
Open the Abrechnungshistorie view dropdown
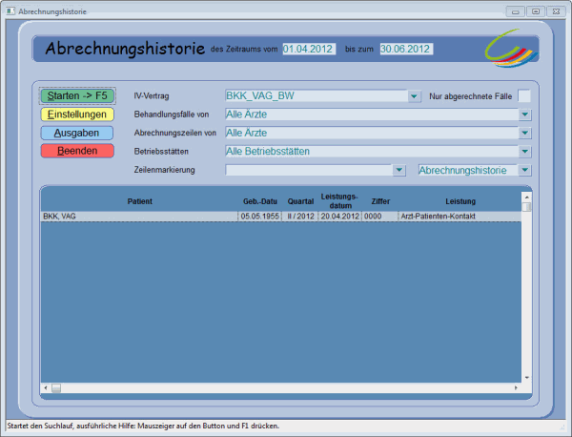525,170
